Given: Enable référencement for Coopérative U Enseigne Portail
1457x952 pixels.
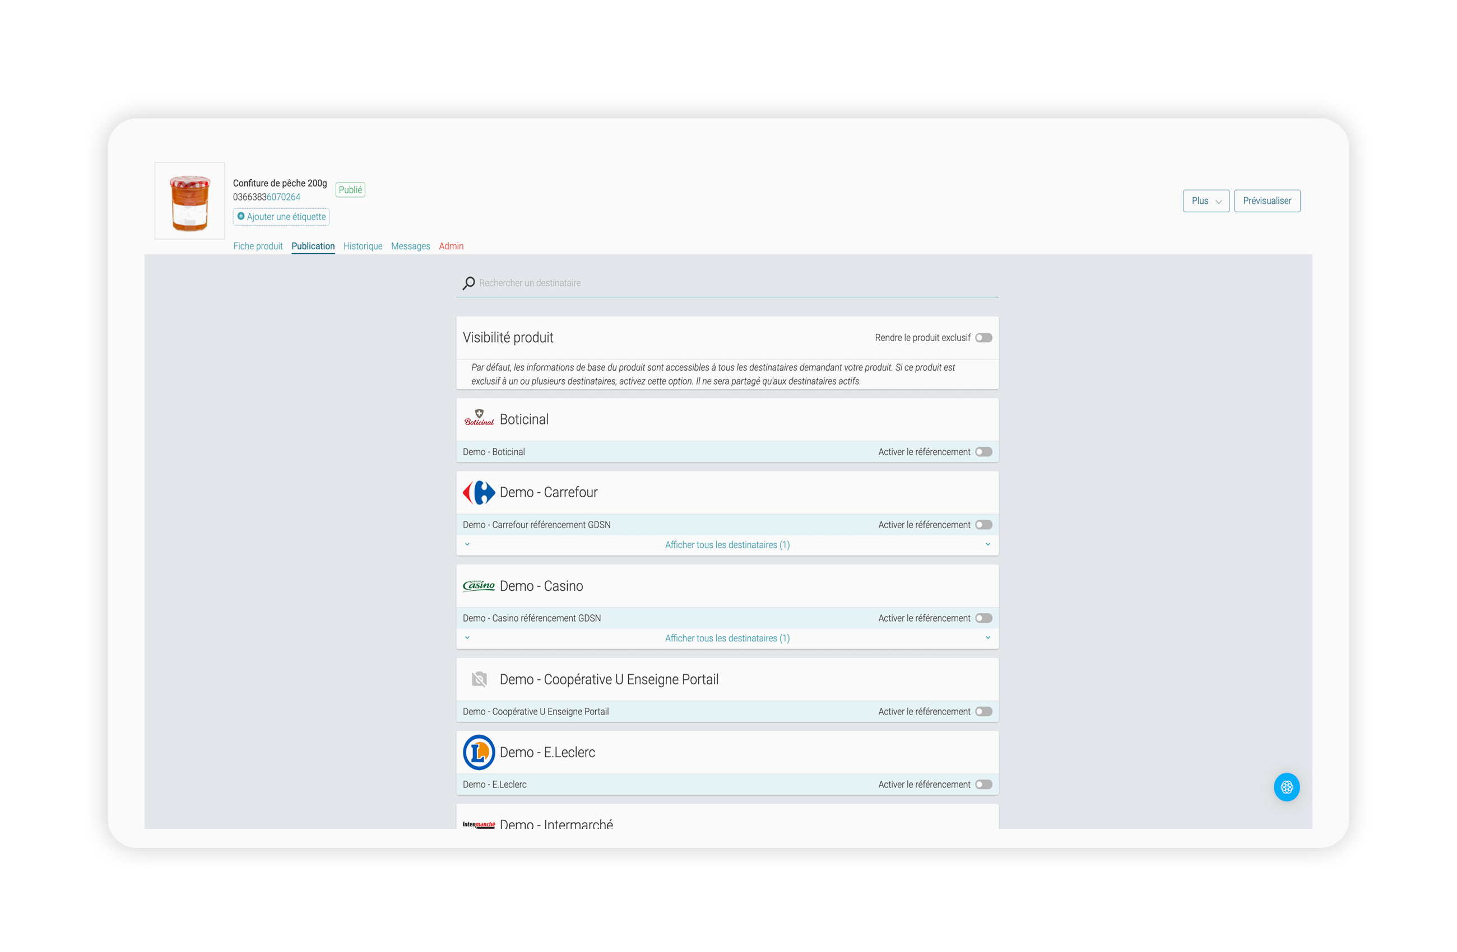Looking at the screenshot, I should coord(983,712).
